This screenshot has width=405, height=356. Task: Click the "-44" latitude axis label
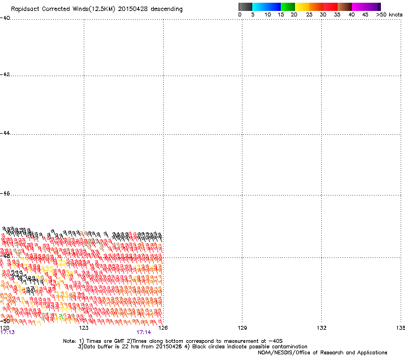tap(5, 133)
